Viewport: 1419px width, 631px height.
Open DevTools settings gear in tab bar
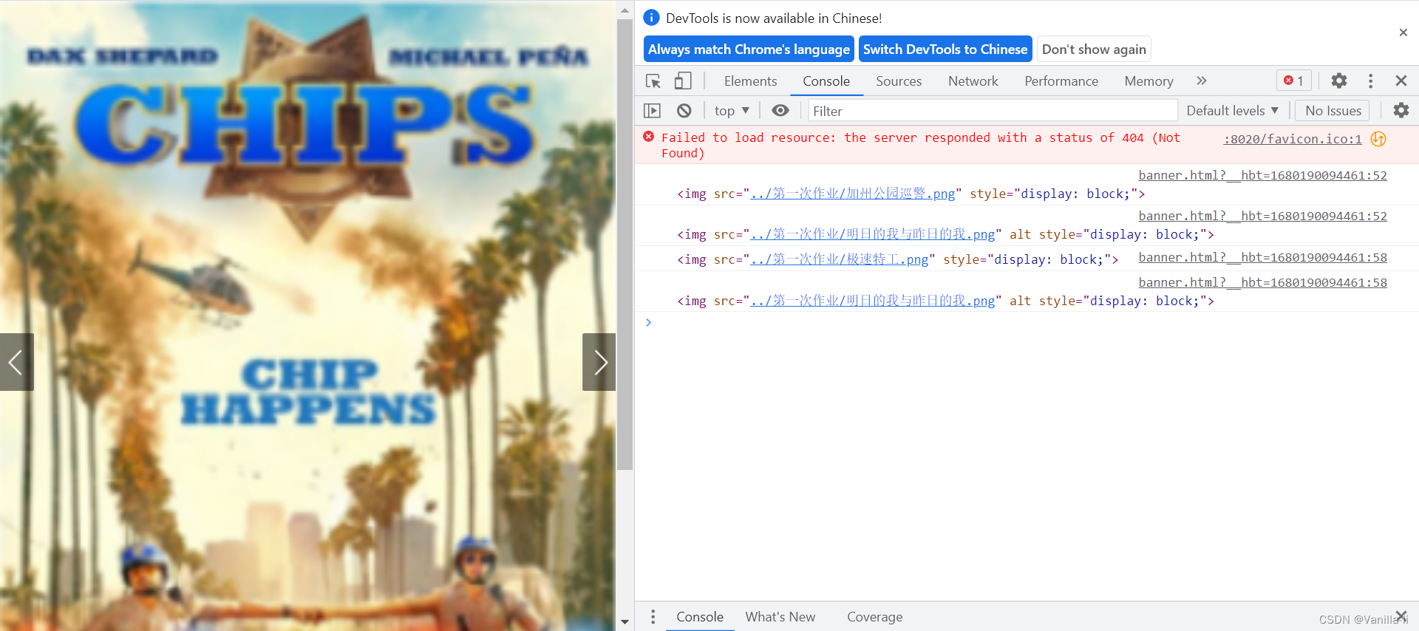click(1339, 81)
